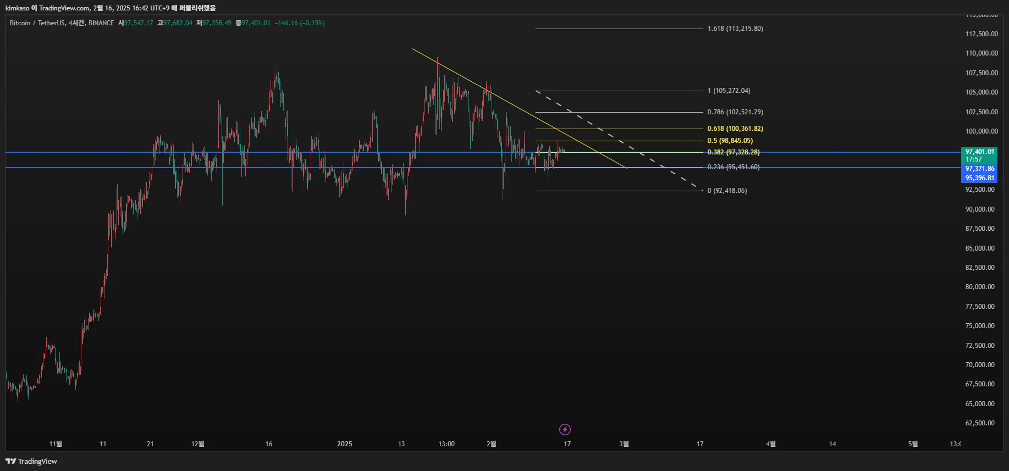Screen dimensions: 1009x471
Task: Click the 70,000.00 price axis label
Action: coord(980,365)
